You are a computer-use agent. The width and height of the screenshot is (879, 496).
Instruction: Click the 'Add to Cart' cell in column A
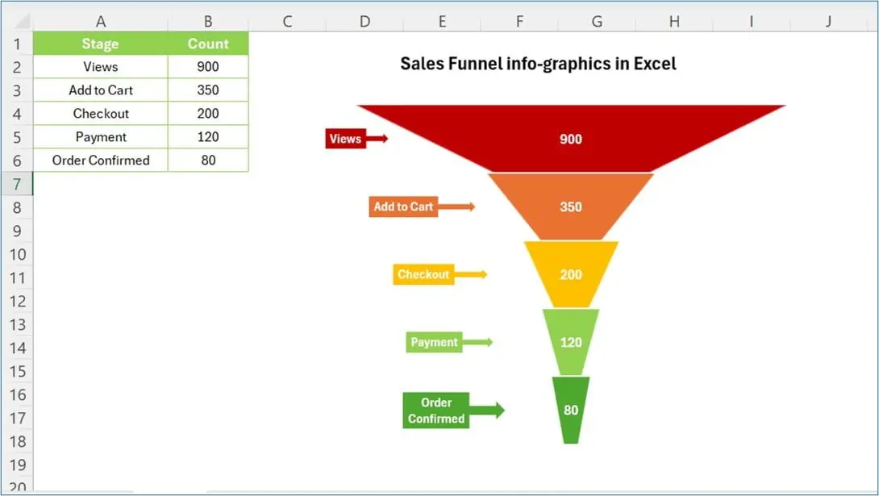tap(100, 90)
